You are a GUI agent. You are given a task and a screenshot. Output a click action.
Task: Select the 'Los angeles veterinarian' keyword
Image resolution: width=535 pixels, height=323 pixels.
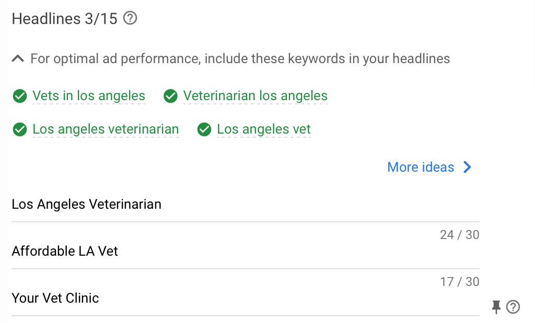(x=106, y=129)
